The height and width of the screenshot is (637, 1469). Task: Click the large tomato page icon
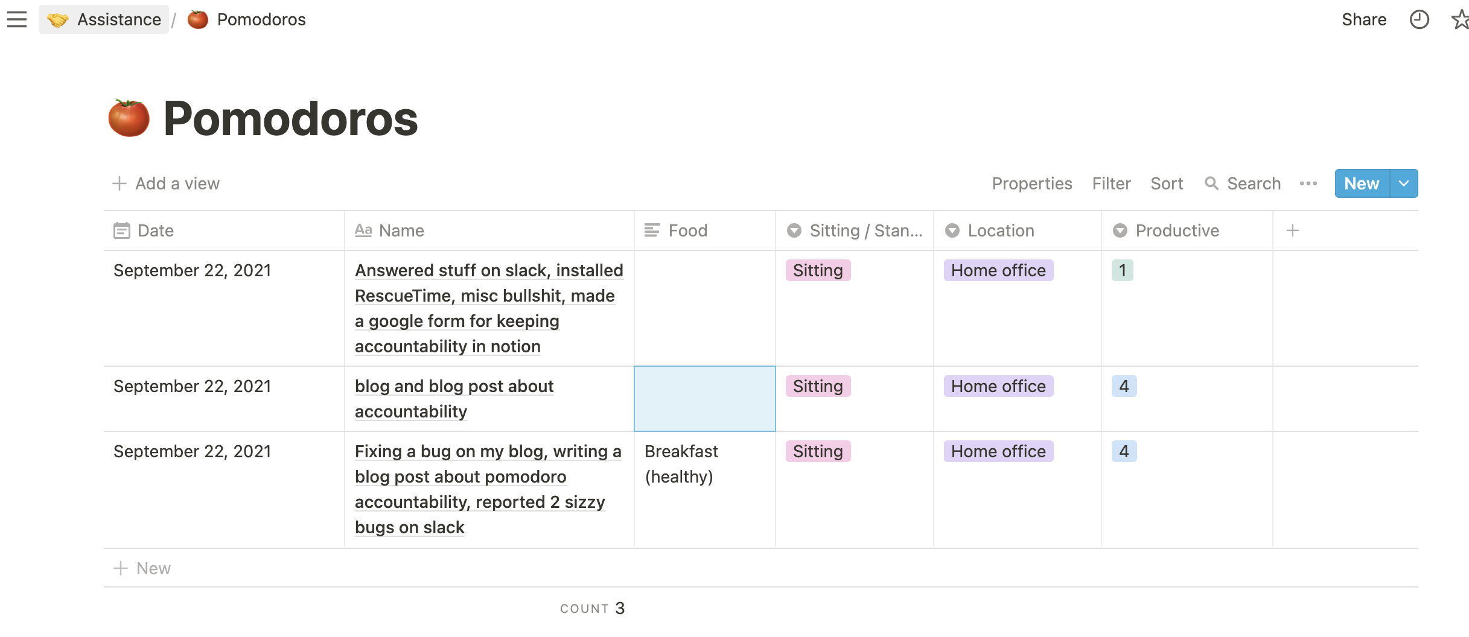click(x=129, y=118)
